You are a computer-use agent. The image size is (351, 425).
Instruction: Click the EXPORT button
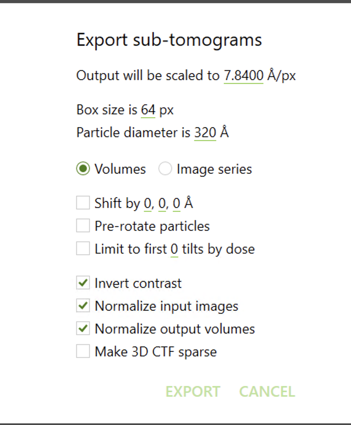[x=193, y=391]
